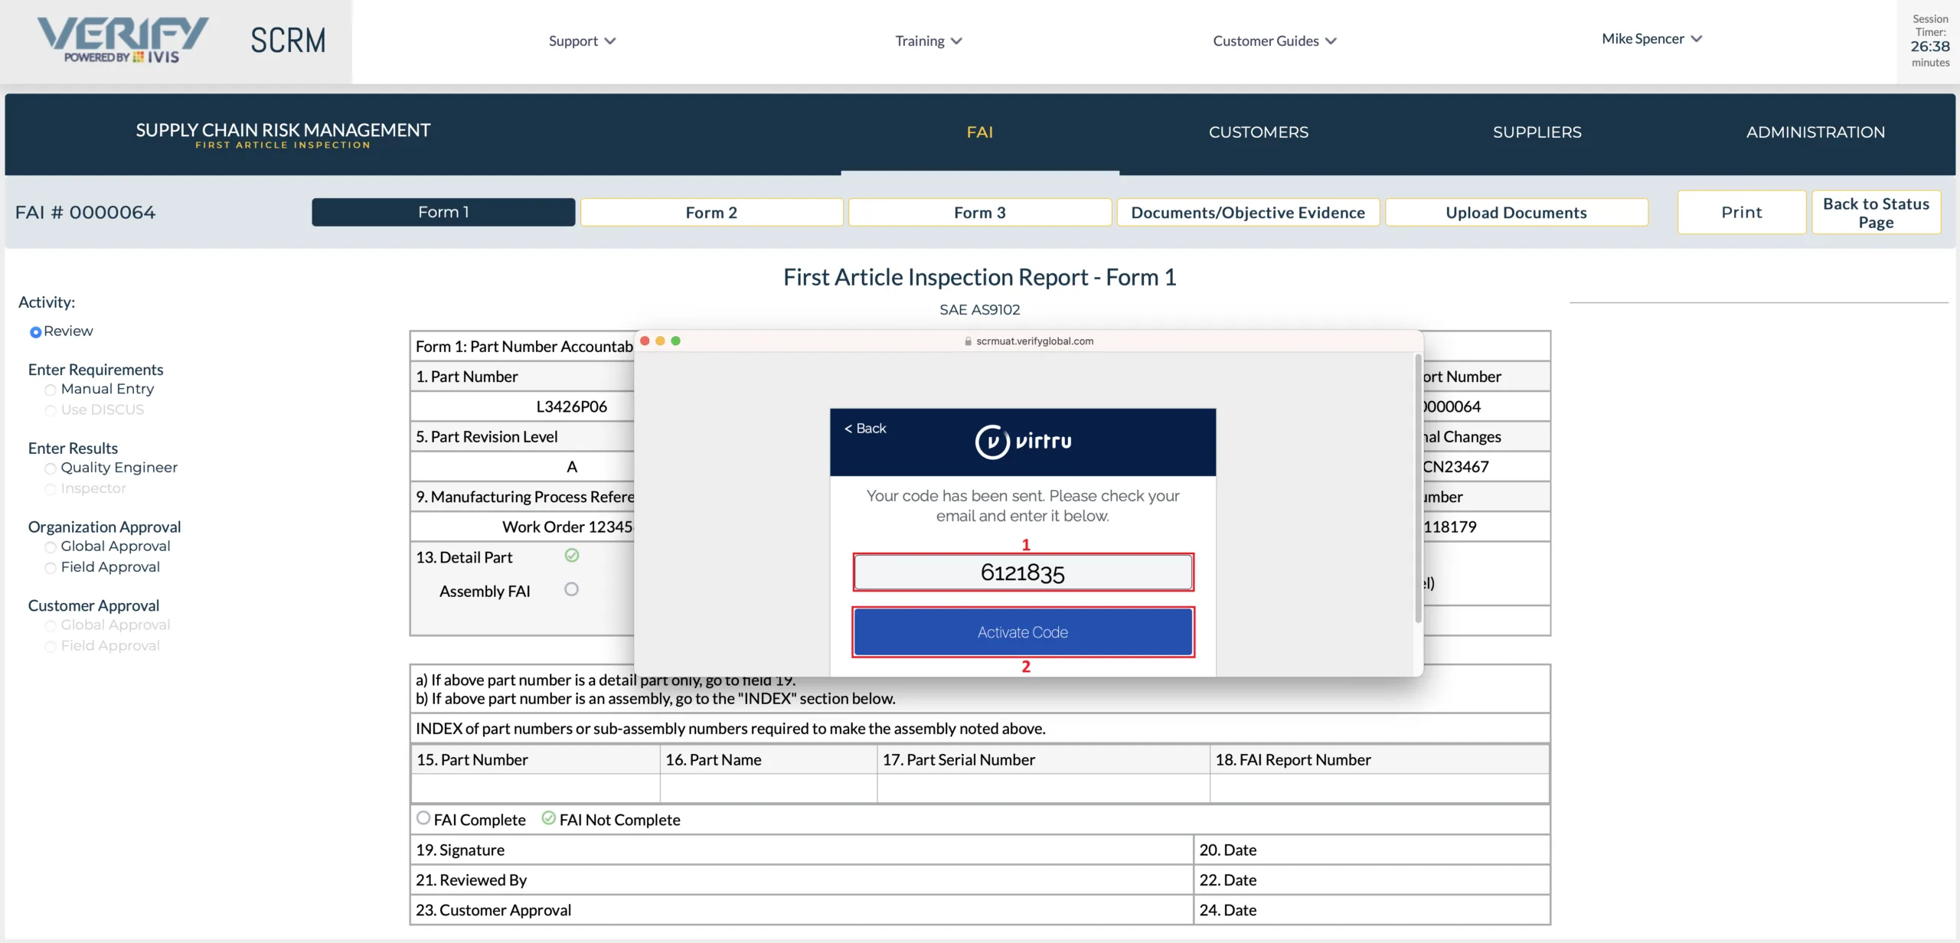This screenshot has height=943, width=1960.
Task: Click the 19. Signature field row
Action: pyautogui.click(x=802, y=850)
